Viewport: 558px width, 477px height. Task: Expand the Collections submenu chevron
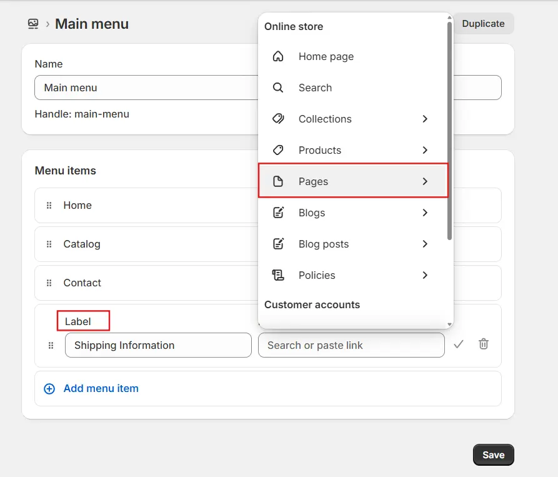pyautogui.click(x=426, y=119)
